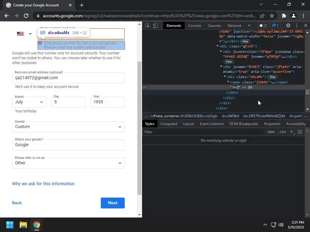
Task: Collapse the div class gFxJE node
Action: (217, 46)
